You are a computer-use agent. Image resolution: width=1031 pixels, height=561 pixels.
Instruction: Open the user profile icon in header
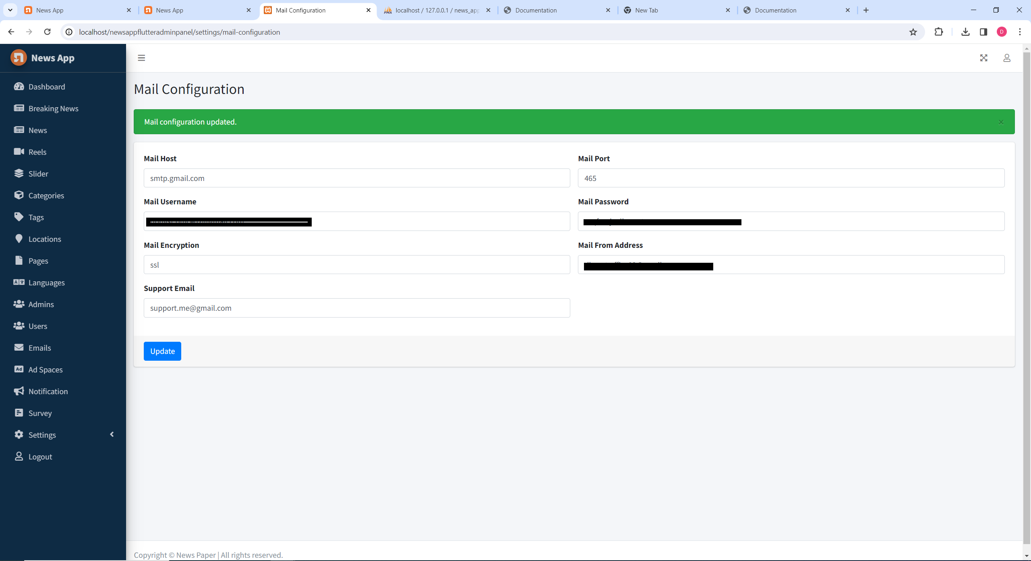pos(1007,58)
